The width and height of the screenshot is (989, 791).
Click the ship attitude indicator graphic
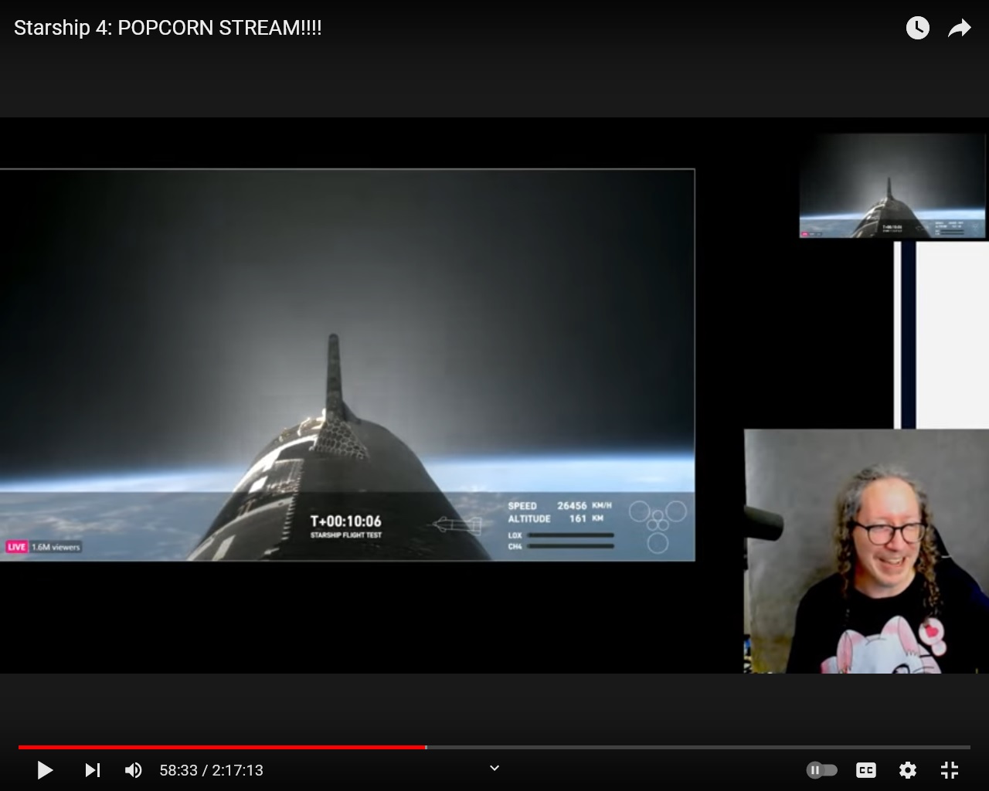pyautogui.click(x=457, y=526)
